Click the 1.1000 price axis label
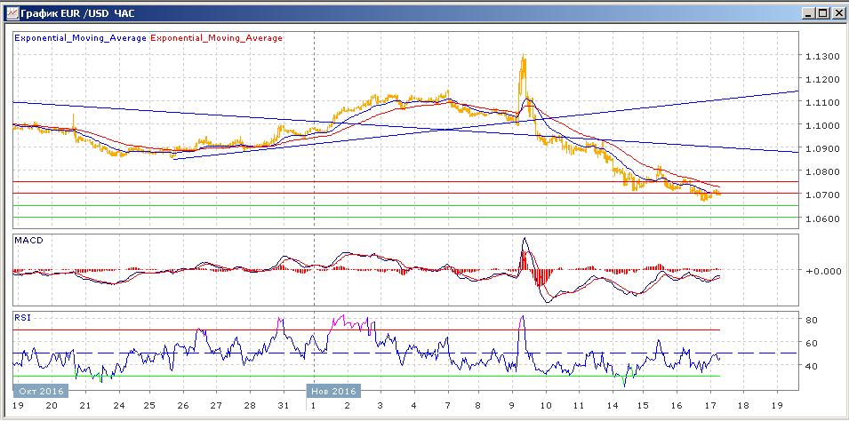Viewport: 849px width, 421px height. tap(822, 126)
